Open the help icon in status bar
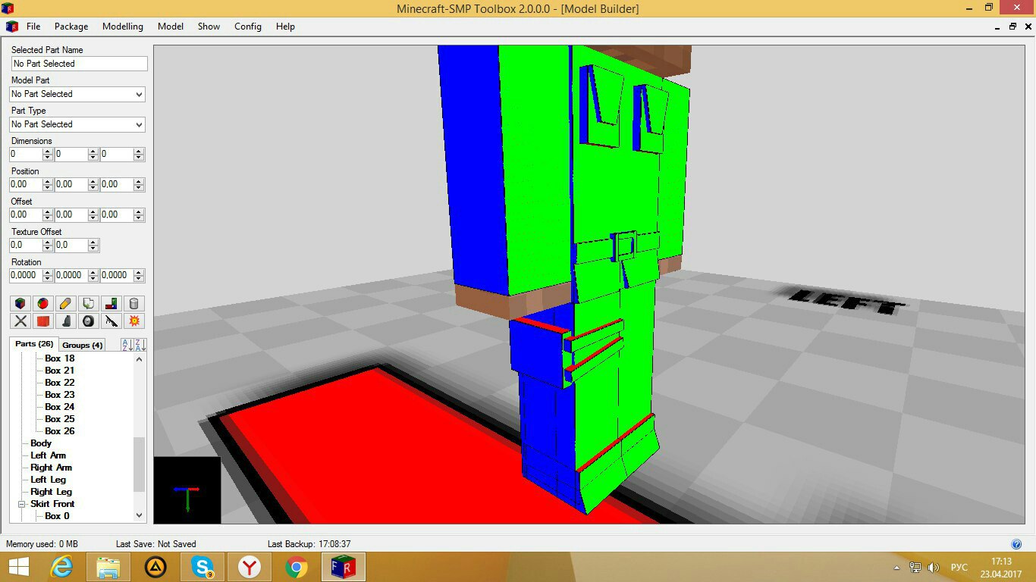This screenshot has height=582, width=1036. pyautogui.click(x=1016, y=544)
